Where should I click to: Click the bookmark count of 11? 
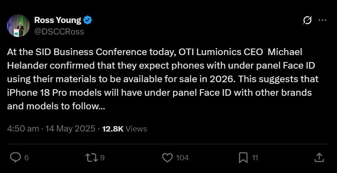point(255,158)
